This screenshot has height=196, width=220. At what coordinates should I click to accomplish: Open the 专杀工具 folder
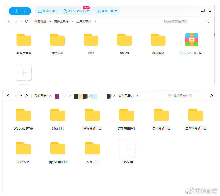[x=92, y=149]
